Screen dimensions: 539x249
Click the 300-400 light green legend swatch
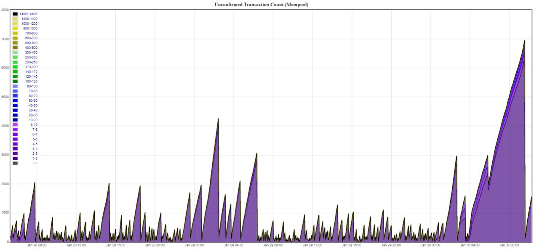(15, 53)
